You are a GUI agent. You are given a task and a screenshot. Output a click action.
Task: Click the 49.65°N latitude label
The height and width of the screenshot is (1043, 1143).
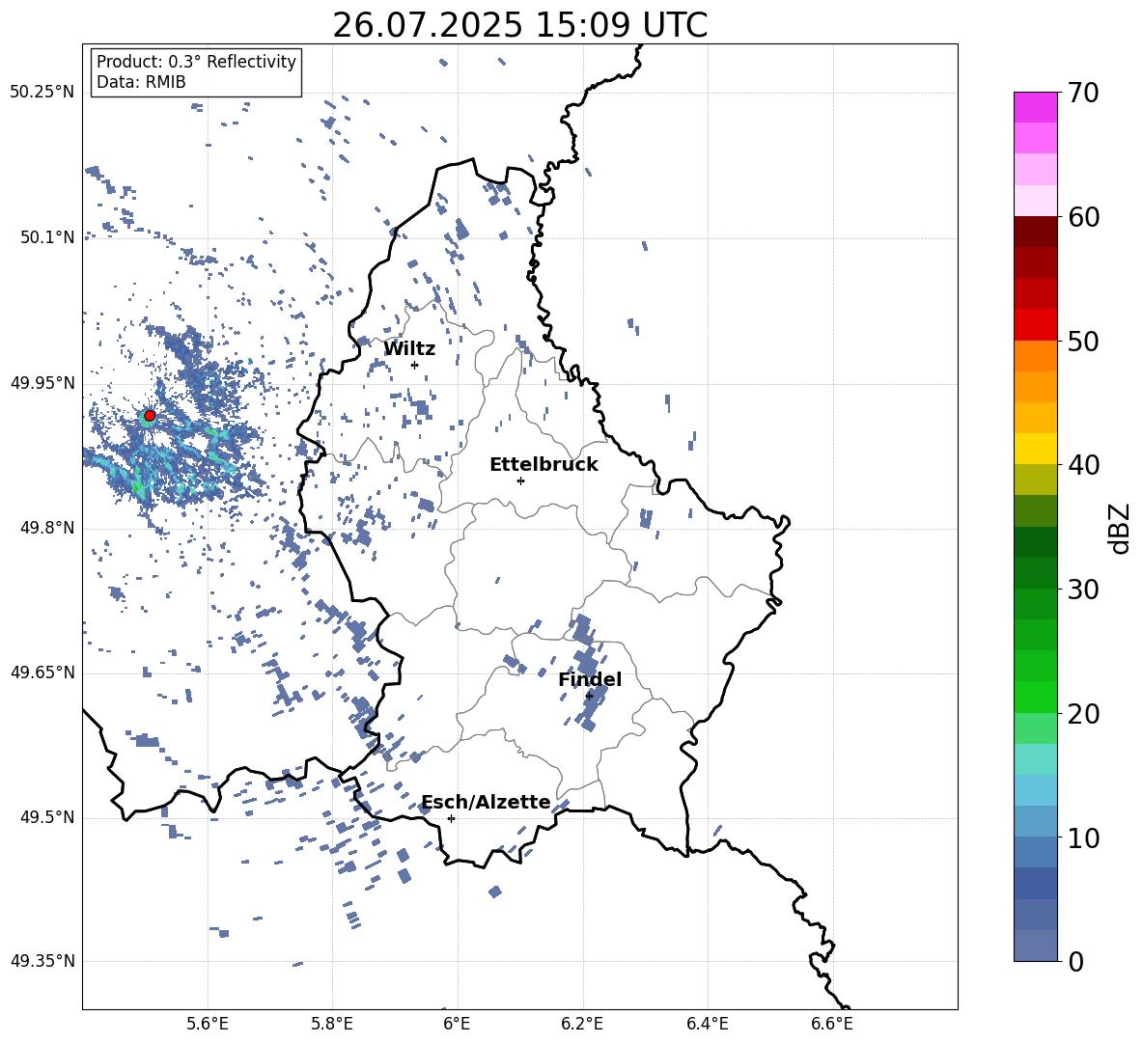(42, 672)
